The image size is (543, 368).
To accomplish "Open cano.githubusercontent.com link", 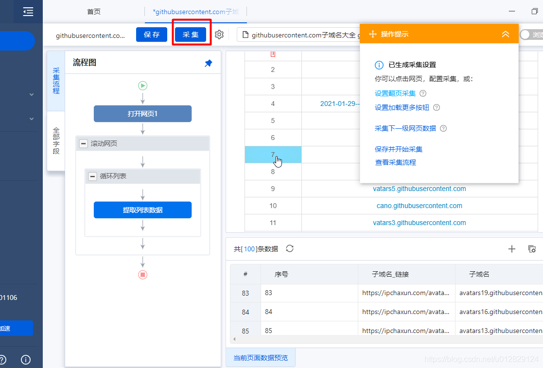I will pyautogui.click(x=420, y=206).
